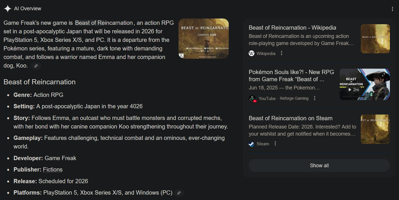Open the AI Overview three-dot options menu

(x=393, y=9)
